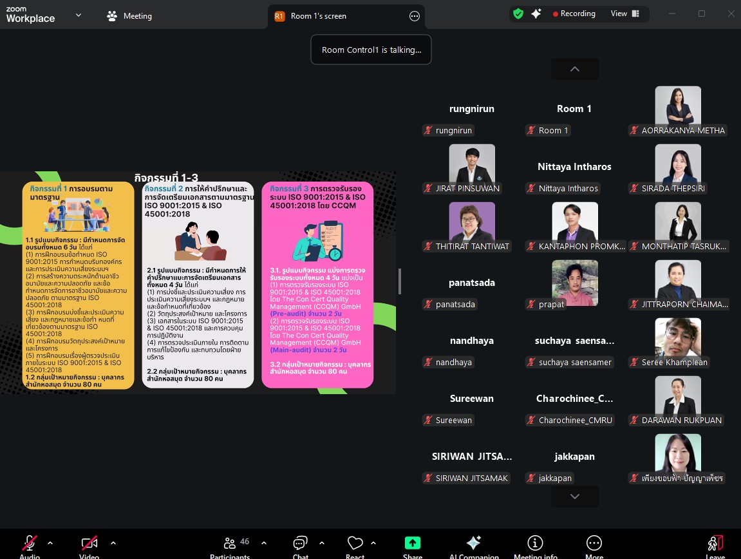Open Room 1's screen options ellipsis

pos(415,16)
